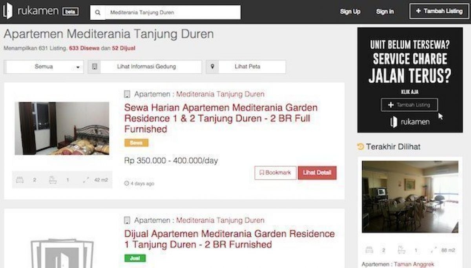This screenshot has height=268, width=471.
Task: Go to Sign Up page
Action: pyautogui.click(x=350, y=12)
